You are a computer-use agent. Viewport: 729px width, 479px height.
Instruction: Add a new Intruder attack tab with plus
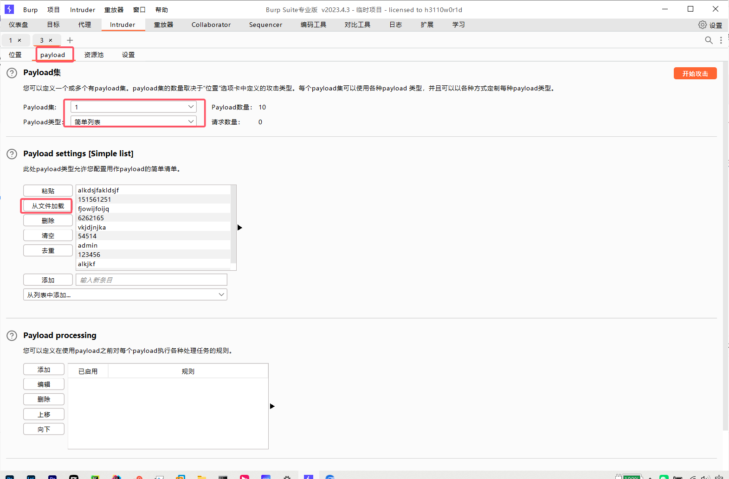70,40
